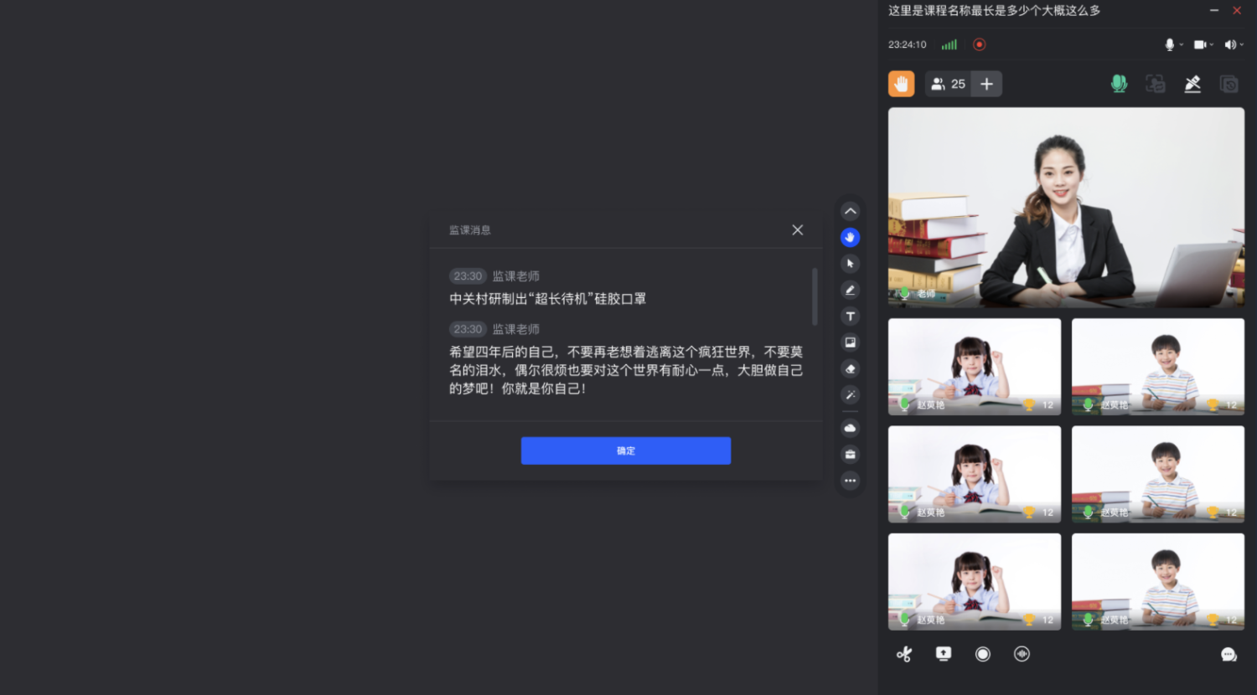Open the cloud storage tool

[x=850, y=428]
